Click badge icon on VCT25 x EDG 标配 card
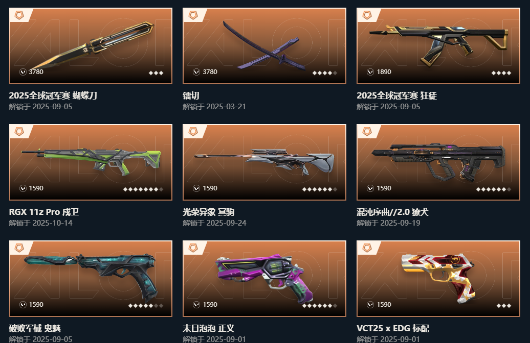The image size is (530, 343). [x=367, y=248]
